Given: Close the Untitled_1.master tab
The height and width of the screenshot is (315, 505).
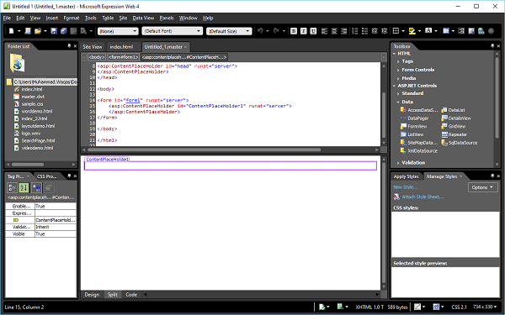Looking at the screenshot, I should [185, 47].
